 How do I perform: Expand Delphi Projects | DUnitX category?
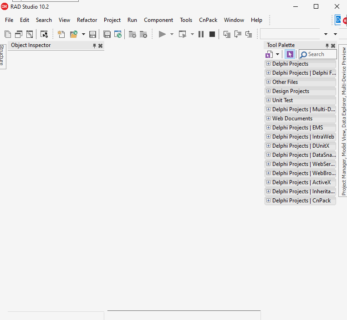(x=268, y=146)
